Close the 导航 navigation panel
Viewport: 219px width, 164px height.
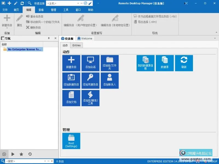pos(55,39)
